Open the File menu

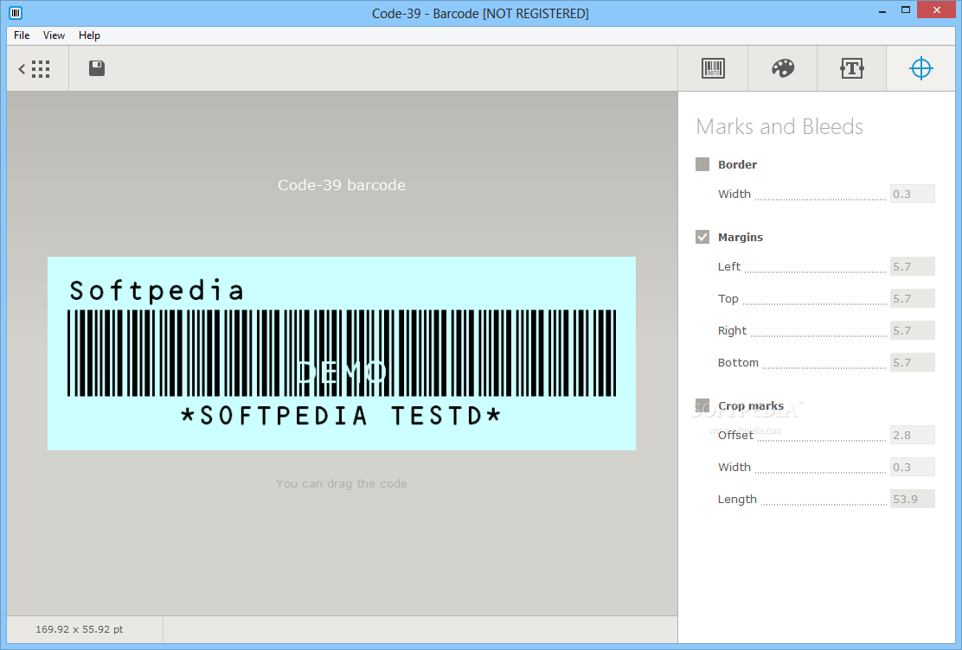[x=22, y=35]
